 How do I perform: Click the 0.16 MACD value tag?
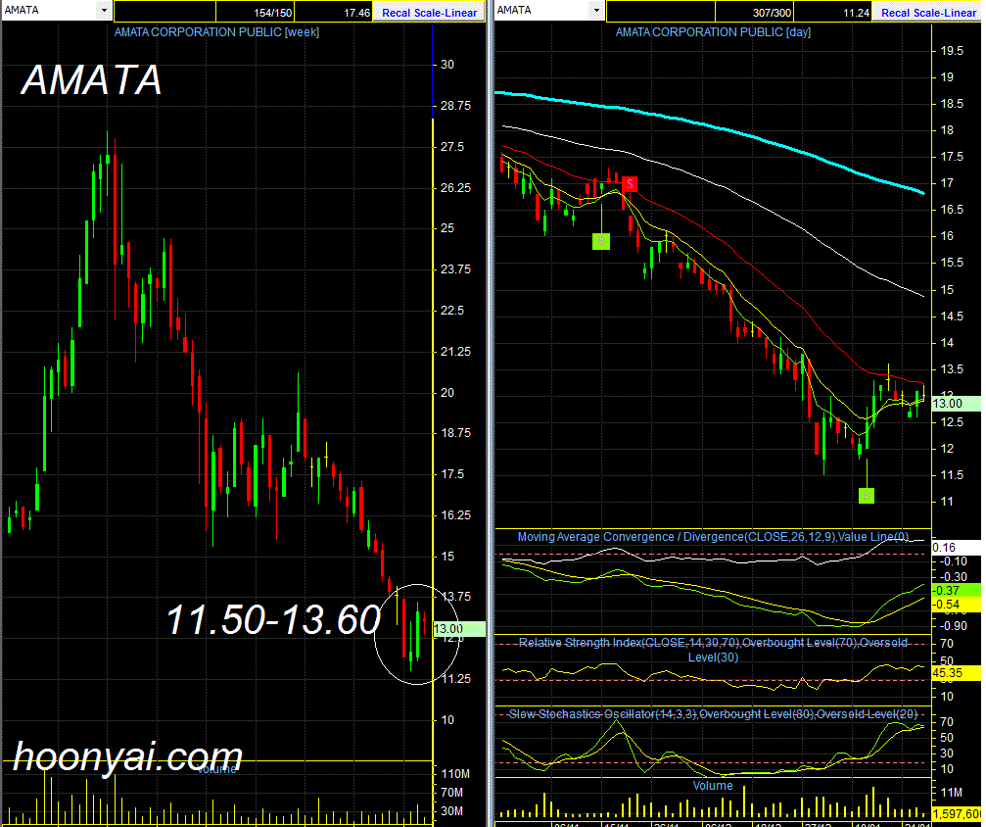coord(956,548)
